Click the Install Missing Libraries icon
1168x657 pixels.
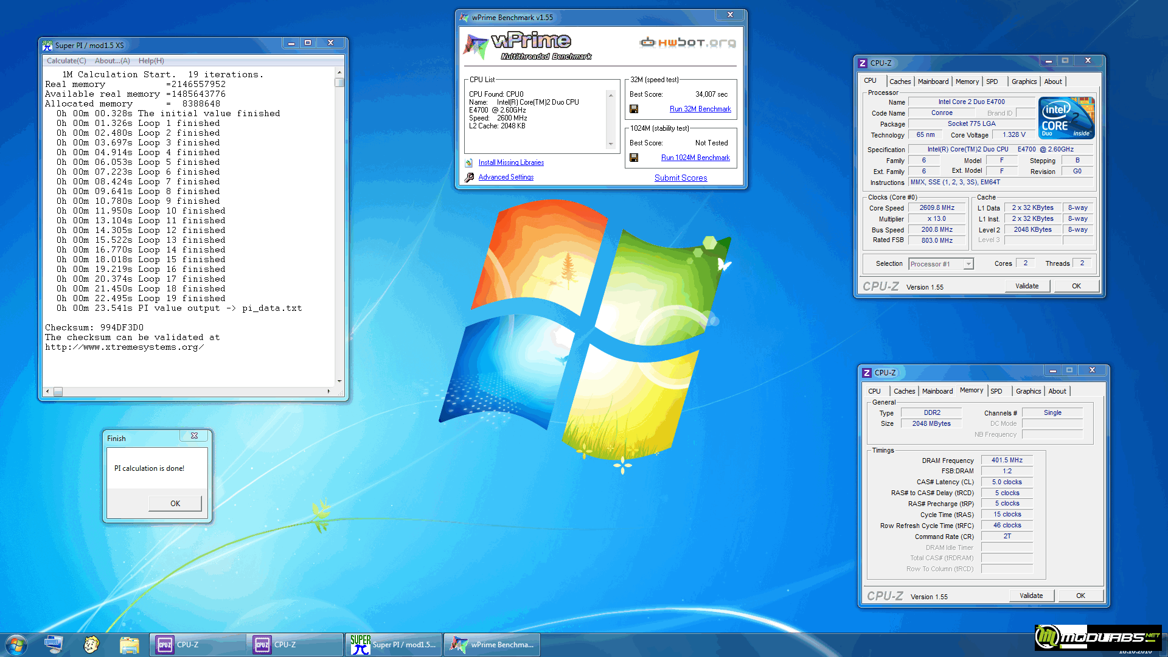pyautogui.click(x=469, y=162)
